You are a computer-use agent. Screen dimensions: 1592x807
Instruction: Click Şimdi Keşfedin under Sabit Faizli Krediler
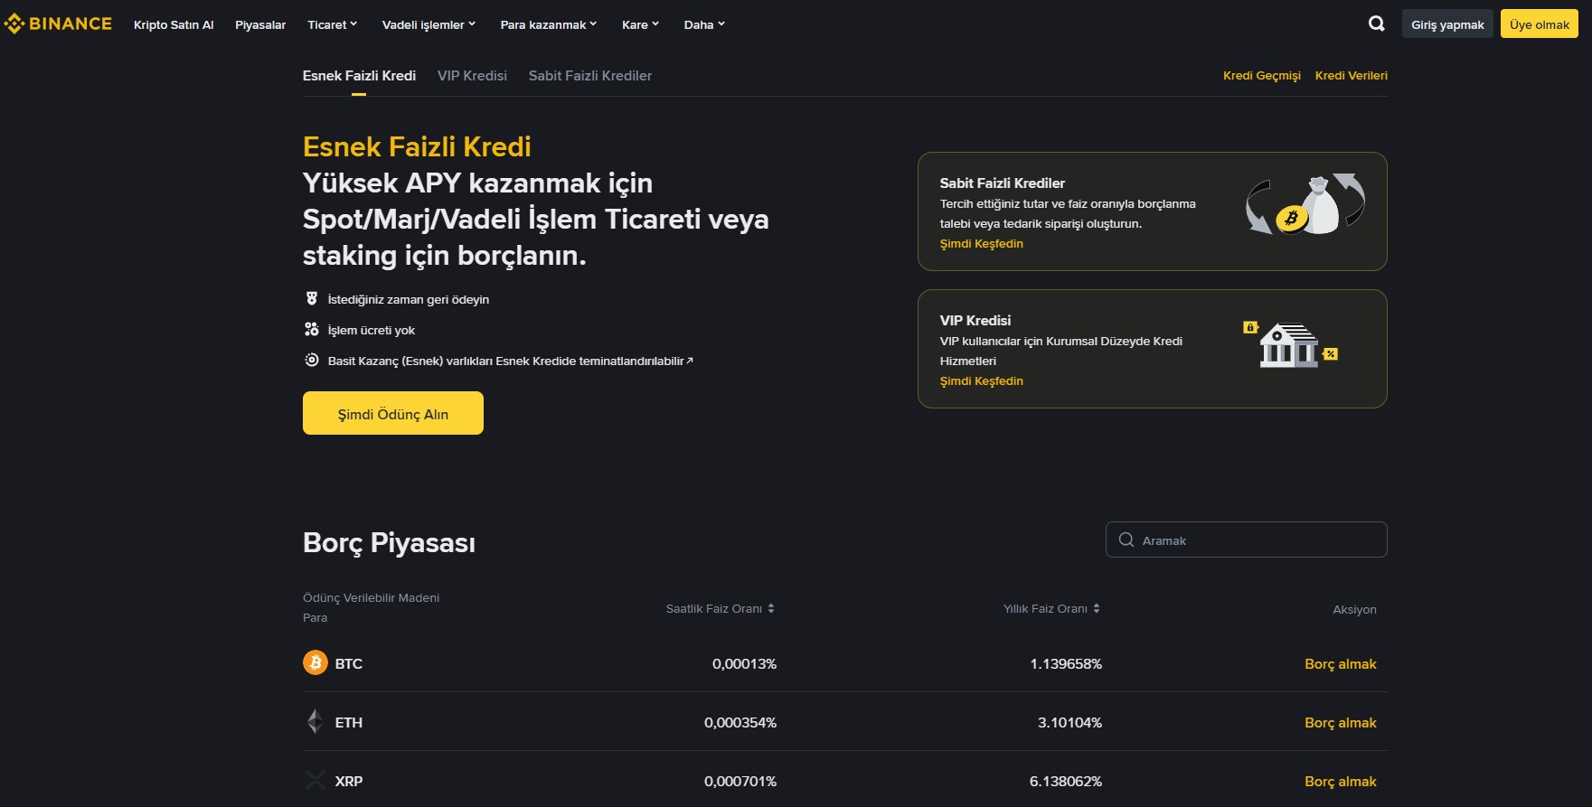click(982, 244)
